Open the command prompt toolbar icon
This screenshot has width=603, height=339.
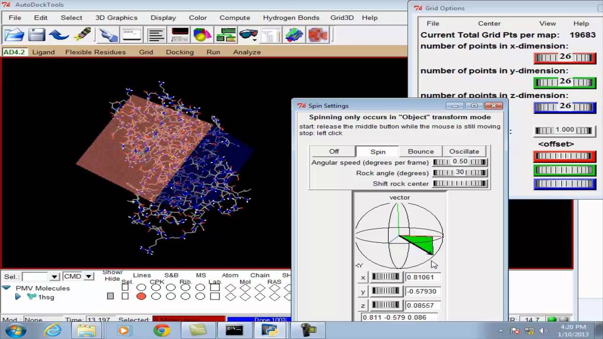point(131,35)
